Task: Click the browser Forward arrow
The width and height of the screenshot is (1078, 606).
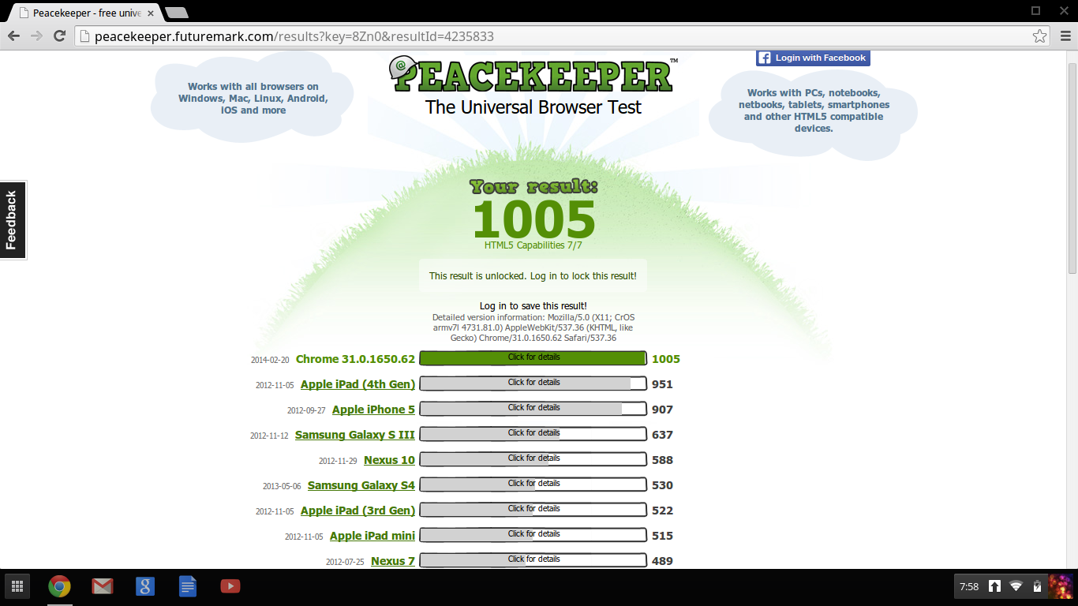Action: [36, 36]
